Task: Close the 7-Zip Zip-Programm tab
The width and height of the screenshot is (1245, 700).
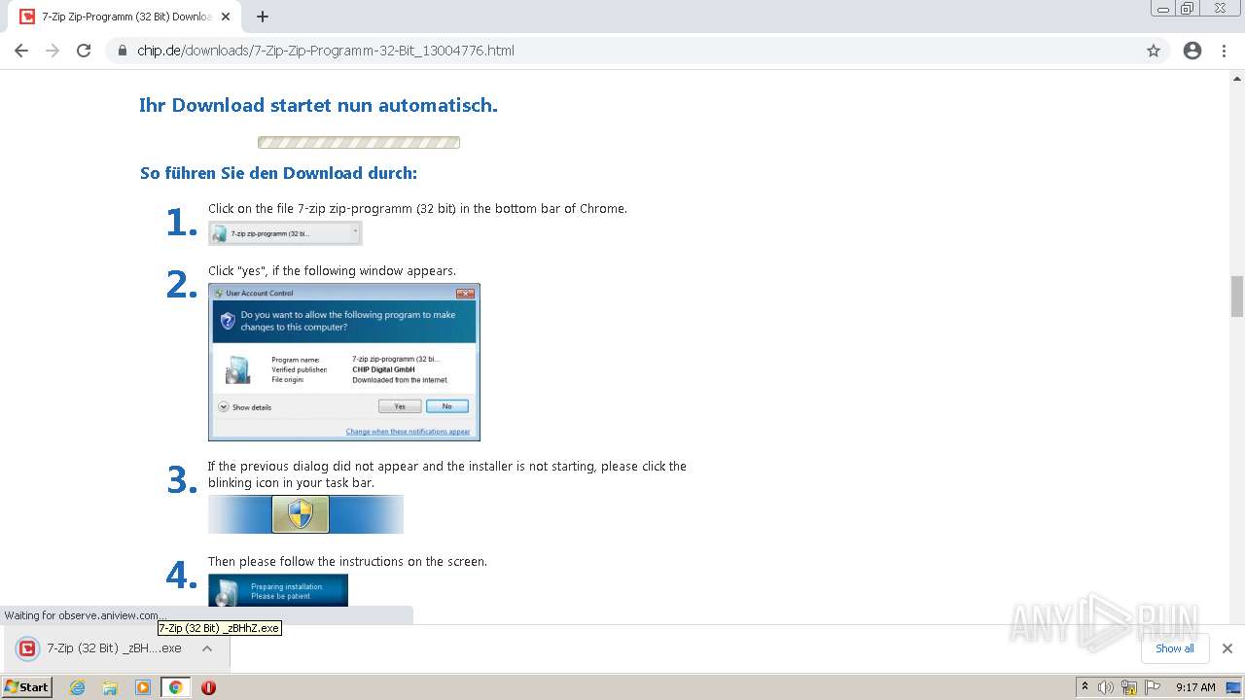Action: tap(226, 17)
